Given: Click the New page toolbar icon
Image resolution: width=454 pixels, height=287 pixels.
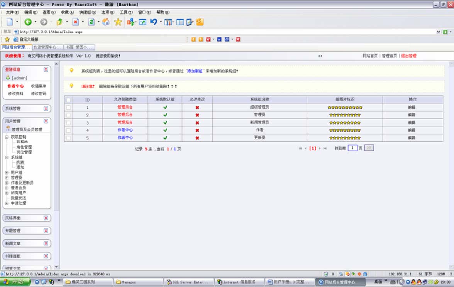Looking at the screenshot, I should [10, 22].
